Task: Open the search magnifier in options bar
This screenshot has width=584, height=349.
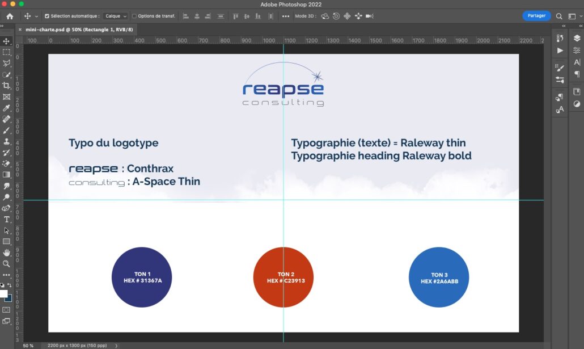Action: (x=559, y=16)
